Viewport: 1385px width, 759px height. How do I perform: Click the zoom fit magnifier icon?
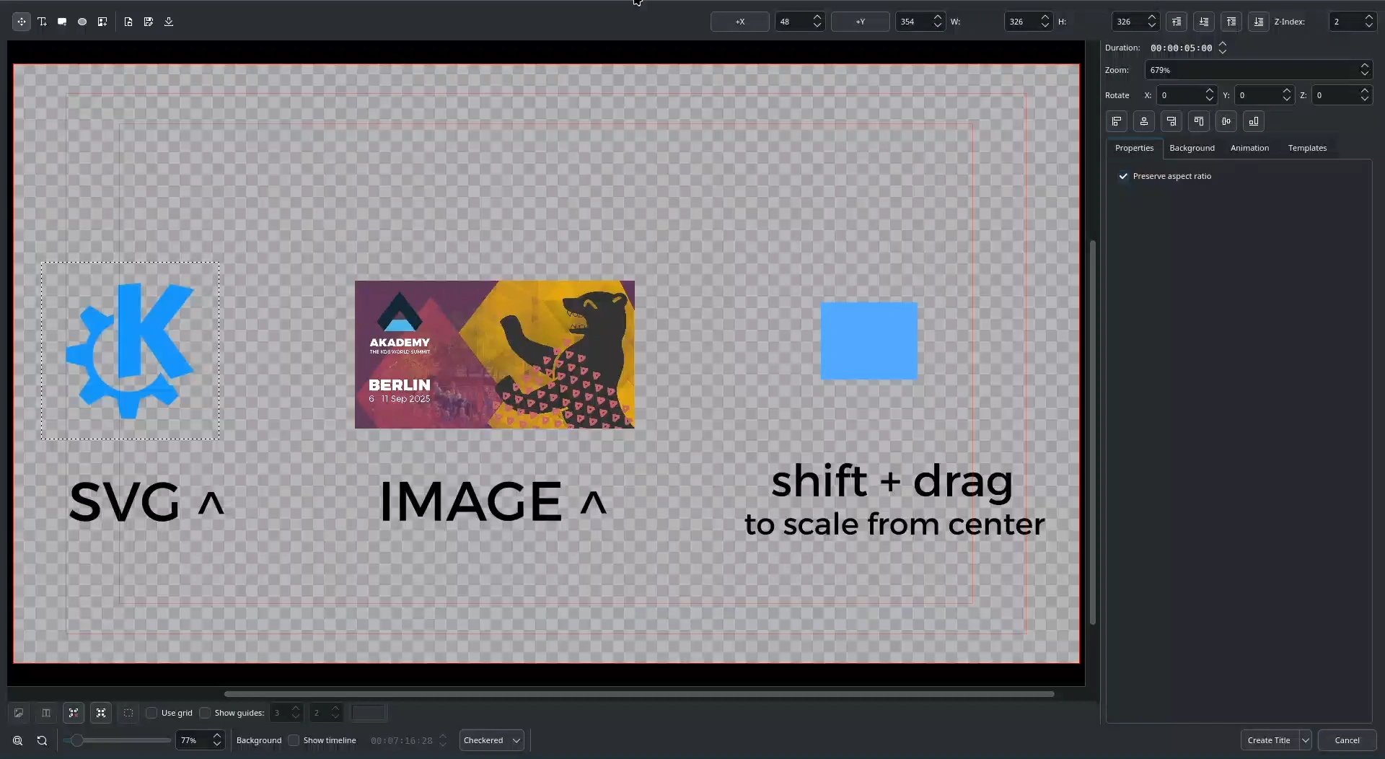pyautogui.click(x=18, y=740)
